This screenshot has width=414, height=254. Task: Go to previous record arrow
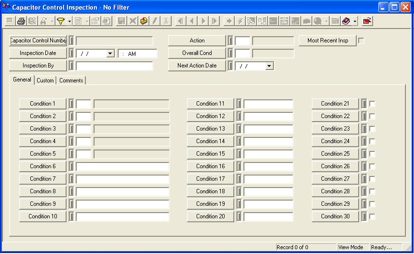(192, 21)
